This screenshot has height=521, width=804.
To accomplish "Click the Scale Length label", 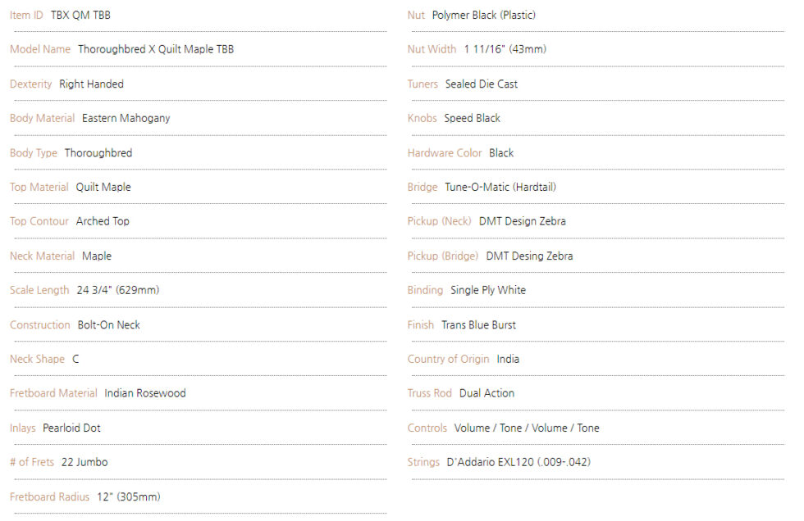I will 39,290.
